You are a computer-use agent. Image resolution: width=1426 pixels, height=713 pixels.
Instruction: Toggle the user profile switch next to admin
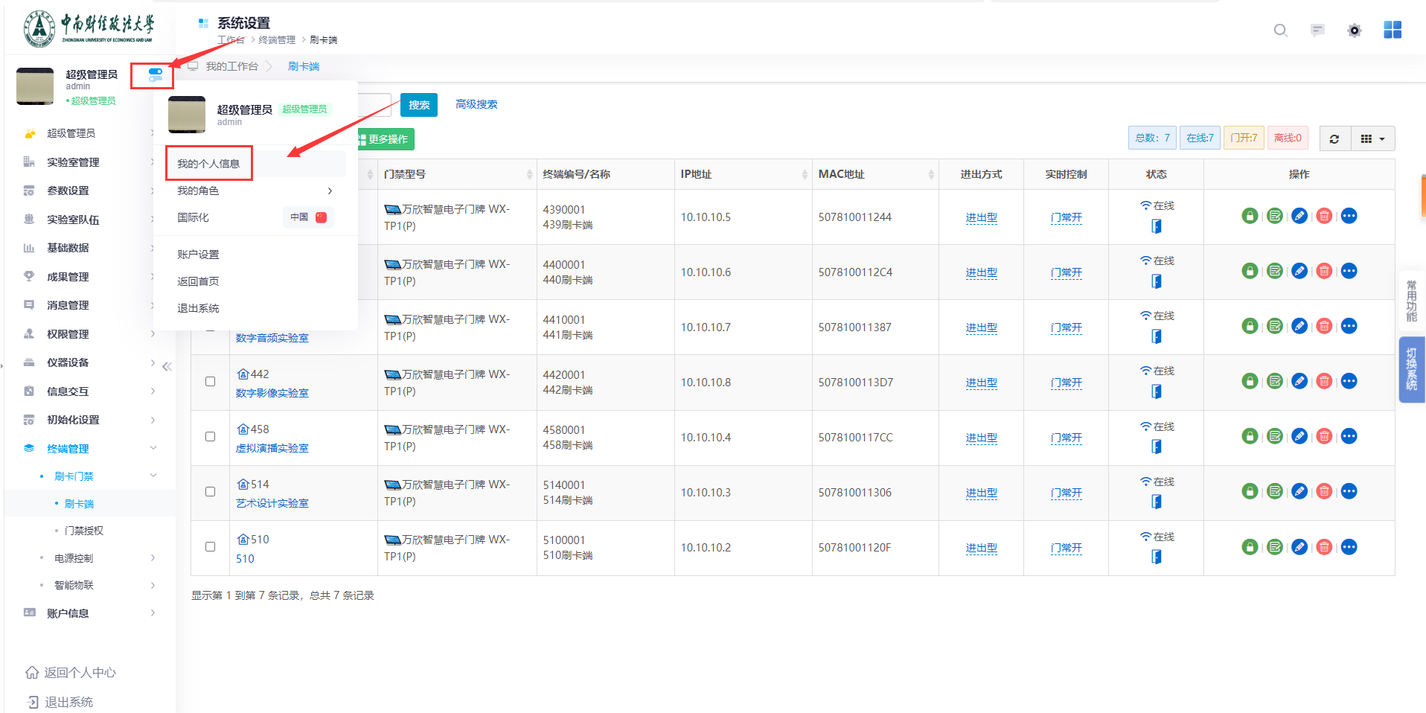[x=155, y=75]
